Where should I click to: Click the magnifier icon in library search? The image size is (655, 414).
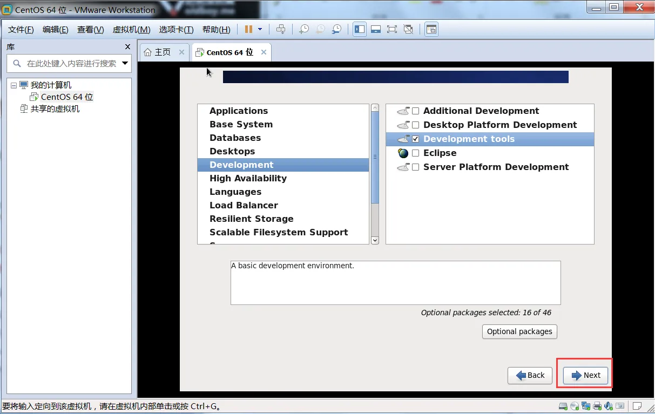[x=17, y=63]
